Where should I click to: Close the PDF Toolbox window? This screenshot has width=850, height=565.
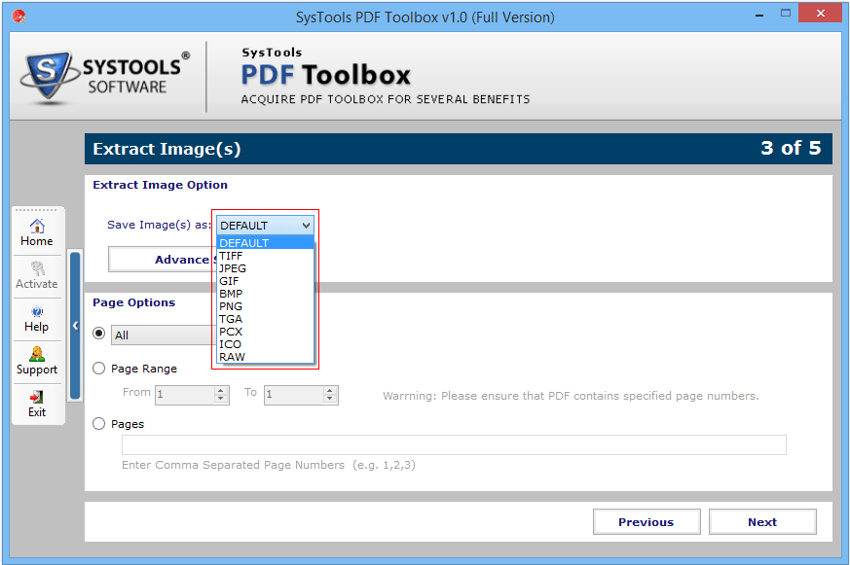point(820,13)
